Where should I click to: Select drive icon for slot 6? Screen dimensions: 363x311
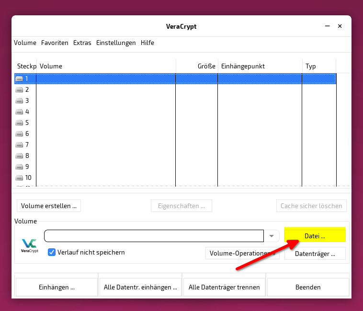click(19, 134)
